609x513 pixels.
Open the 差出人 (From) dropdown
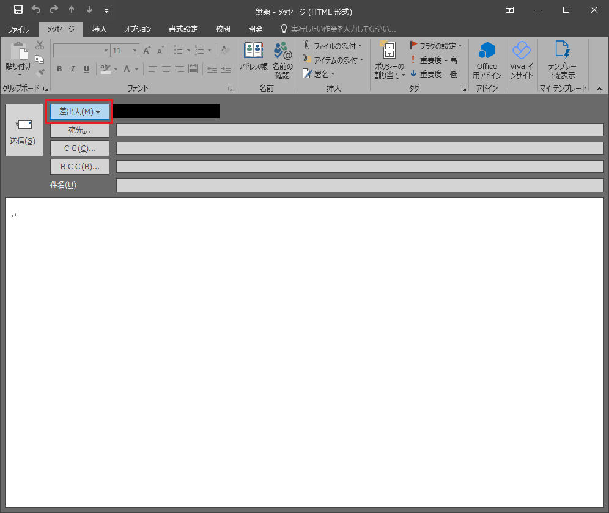(x=79, y=112)
